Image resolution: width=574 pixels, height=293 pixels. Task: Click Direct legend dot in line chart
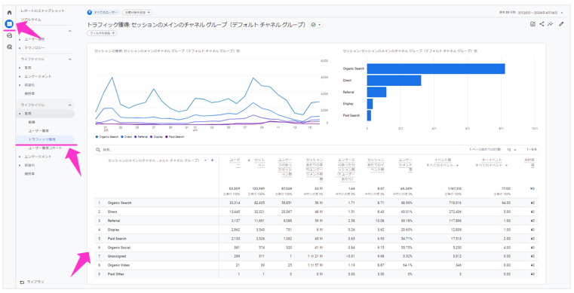pos(122,136)
